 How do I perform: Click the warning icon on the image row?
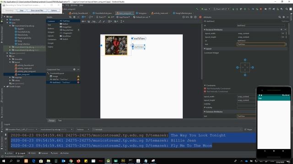[x=78, y=77]
